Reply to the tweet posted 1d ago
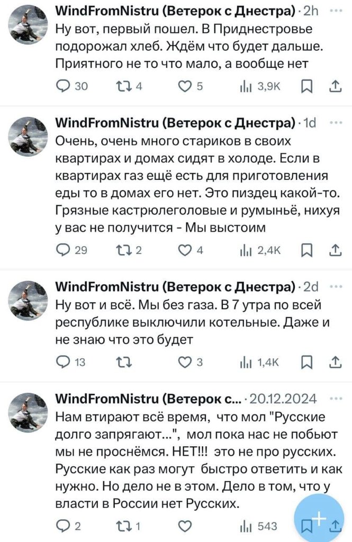352x542 pixels. [64, 251]
